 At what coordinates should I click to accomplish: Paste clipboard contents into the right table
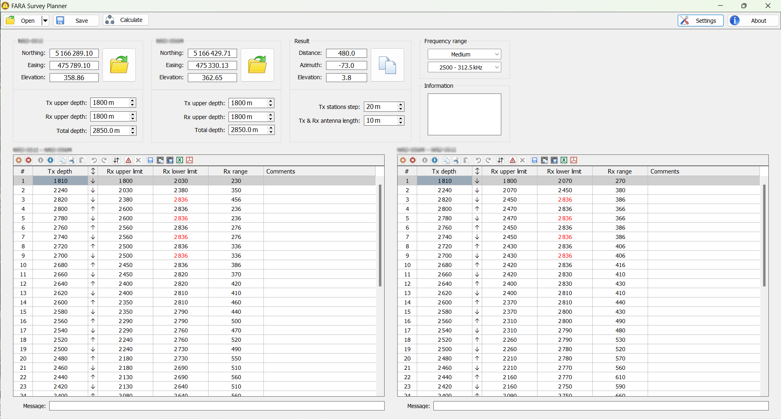466,160
